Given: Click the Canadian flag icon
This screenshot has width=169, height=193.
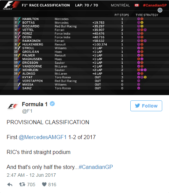Looking at the screenshot, I should pyautogui.click(x=137, y=5).
